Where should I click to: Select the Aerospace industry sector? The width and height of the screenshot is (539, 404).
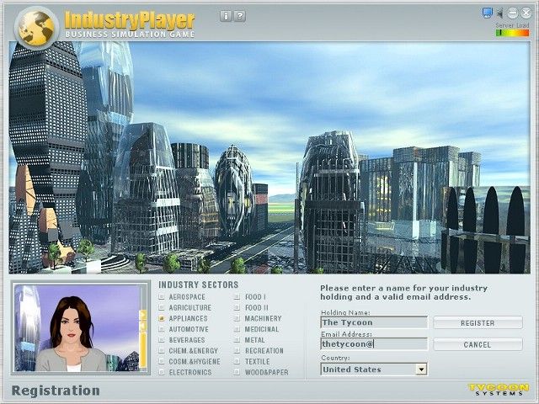162,297
